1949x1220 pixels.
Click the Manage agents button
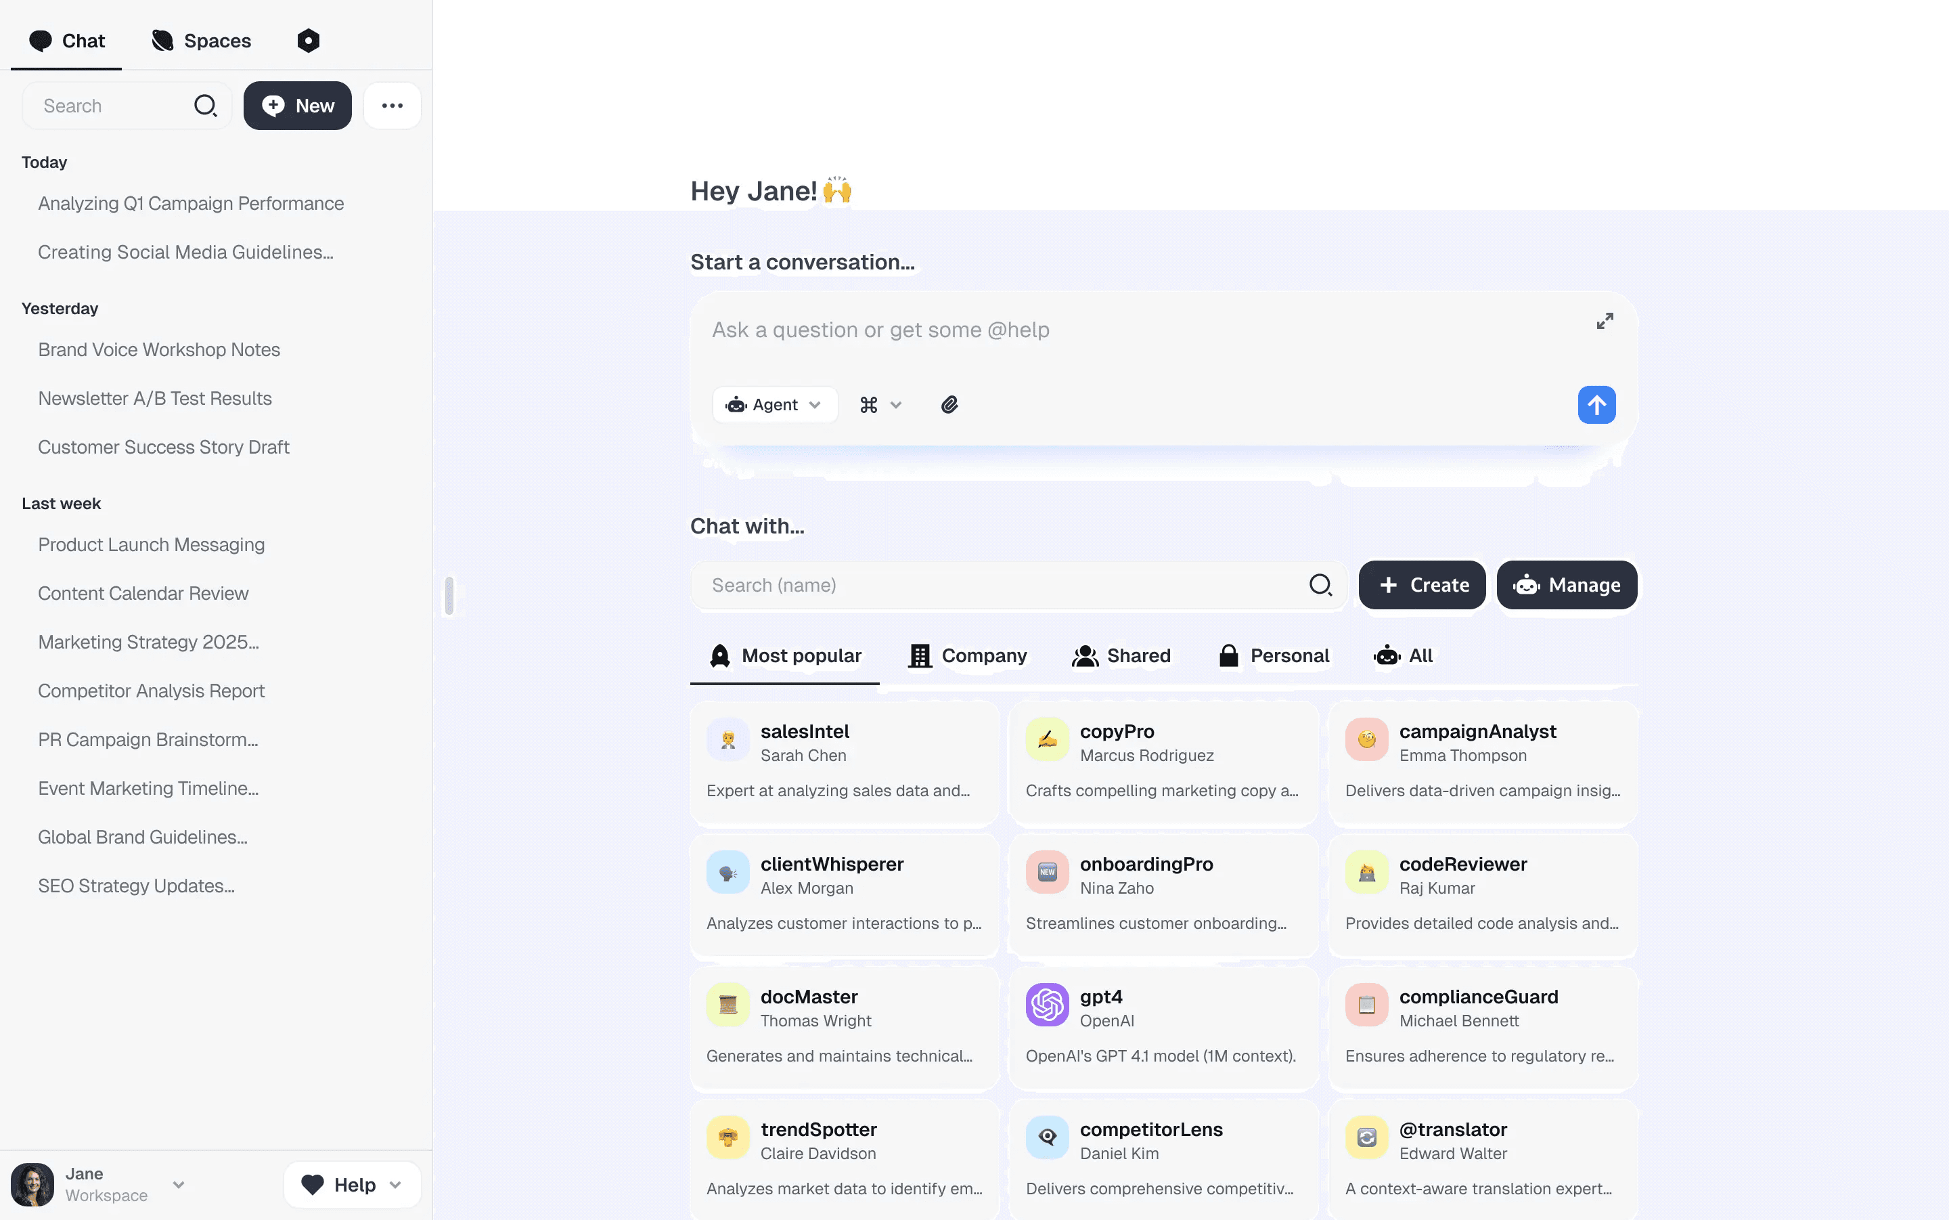1566,585
